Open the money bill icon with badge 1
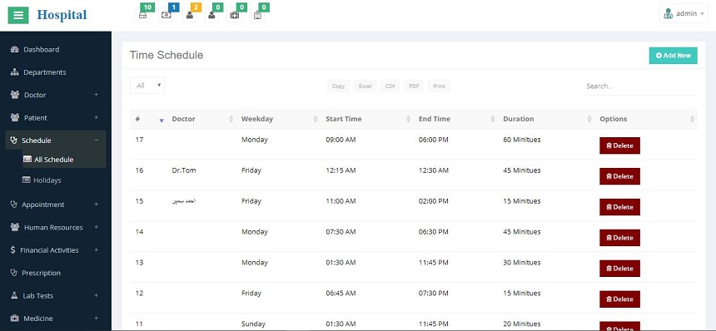This screenshot has height=331, width=716. pyautogui.click(x=167, y=15)
